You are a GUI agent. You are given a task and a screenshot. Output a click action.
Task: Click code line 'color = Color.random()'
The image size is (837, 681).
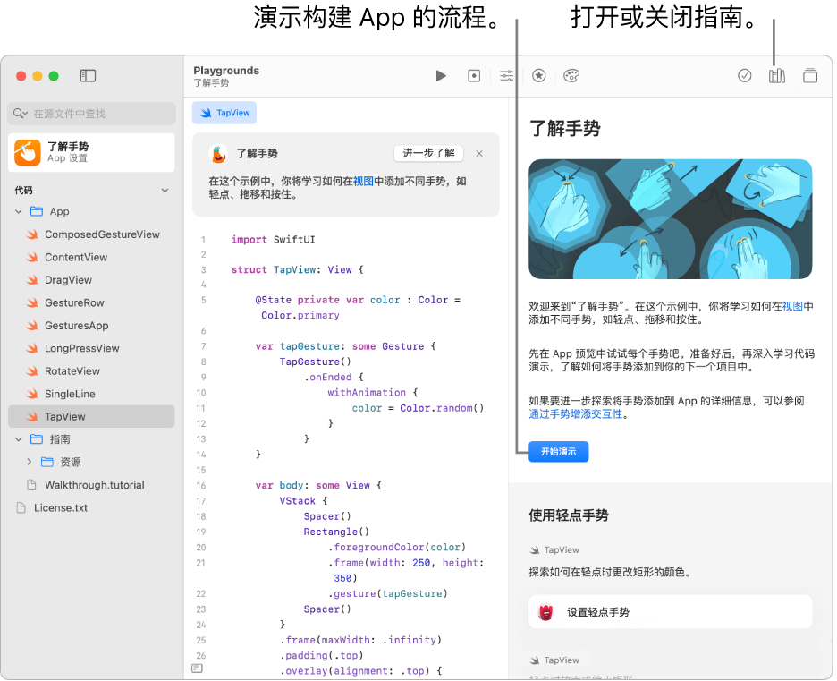(x=418, y=408)
